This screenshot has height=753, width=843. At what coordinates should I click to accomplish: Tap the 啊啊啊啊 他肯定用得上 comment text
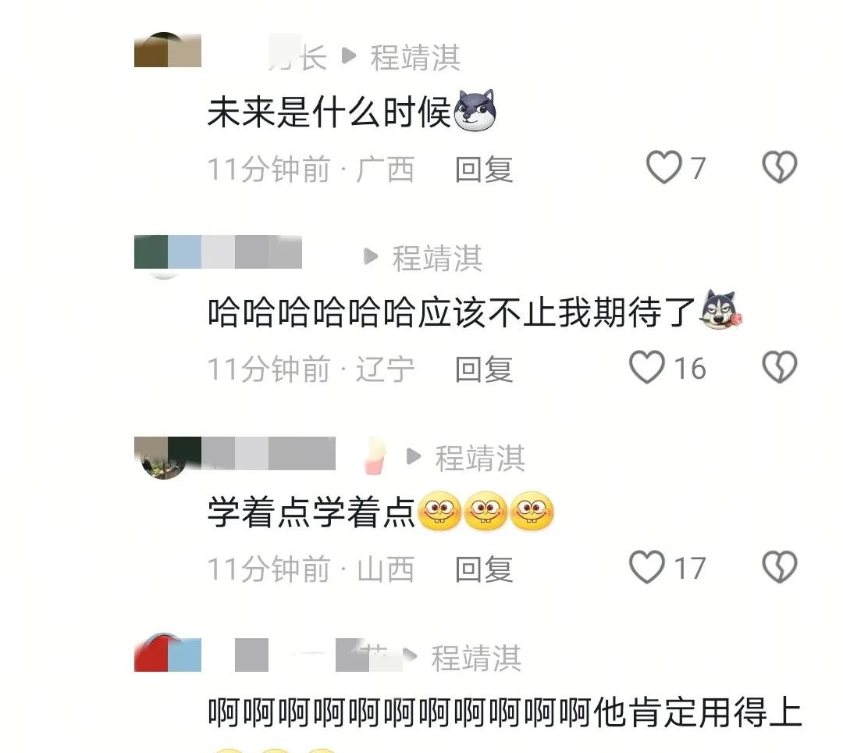click(x=505, y=712)
